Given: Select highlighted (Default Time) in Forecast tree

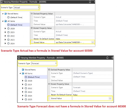Looking at the screenshot, I should pos(34,77).
